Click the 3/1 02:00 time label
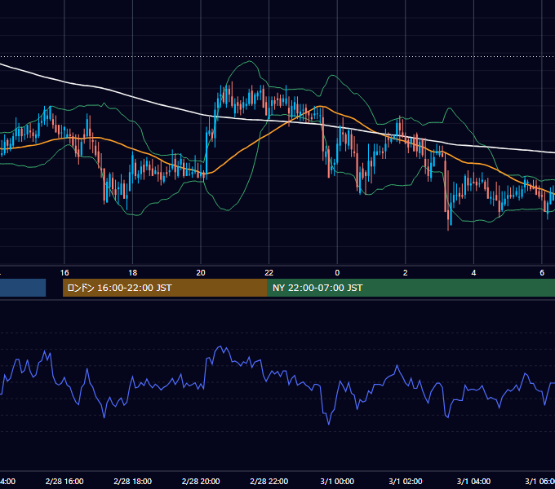The image size is (555, 489). click(406, 481)
